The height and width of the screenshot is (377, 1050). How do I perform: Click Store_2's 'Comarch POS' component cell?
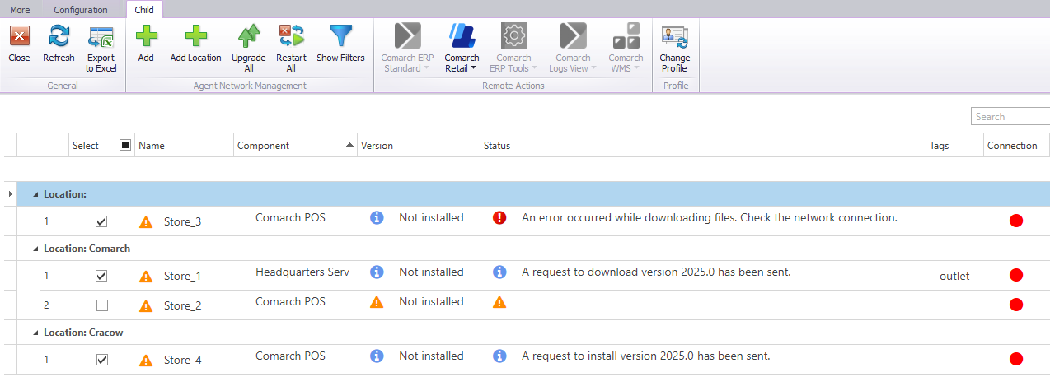pos(290,301)
